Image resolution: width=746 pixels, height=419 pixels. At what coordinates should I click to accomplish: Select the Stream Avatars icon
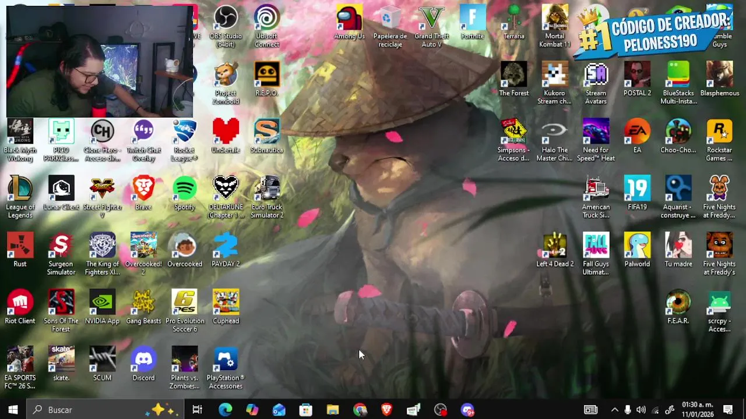click(596, 83)
